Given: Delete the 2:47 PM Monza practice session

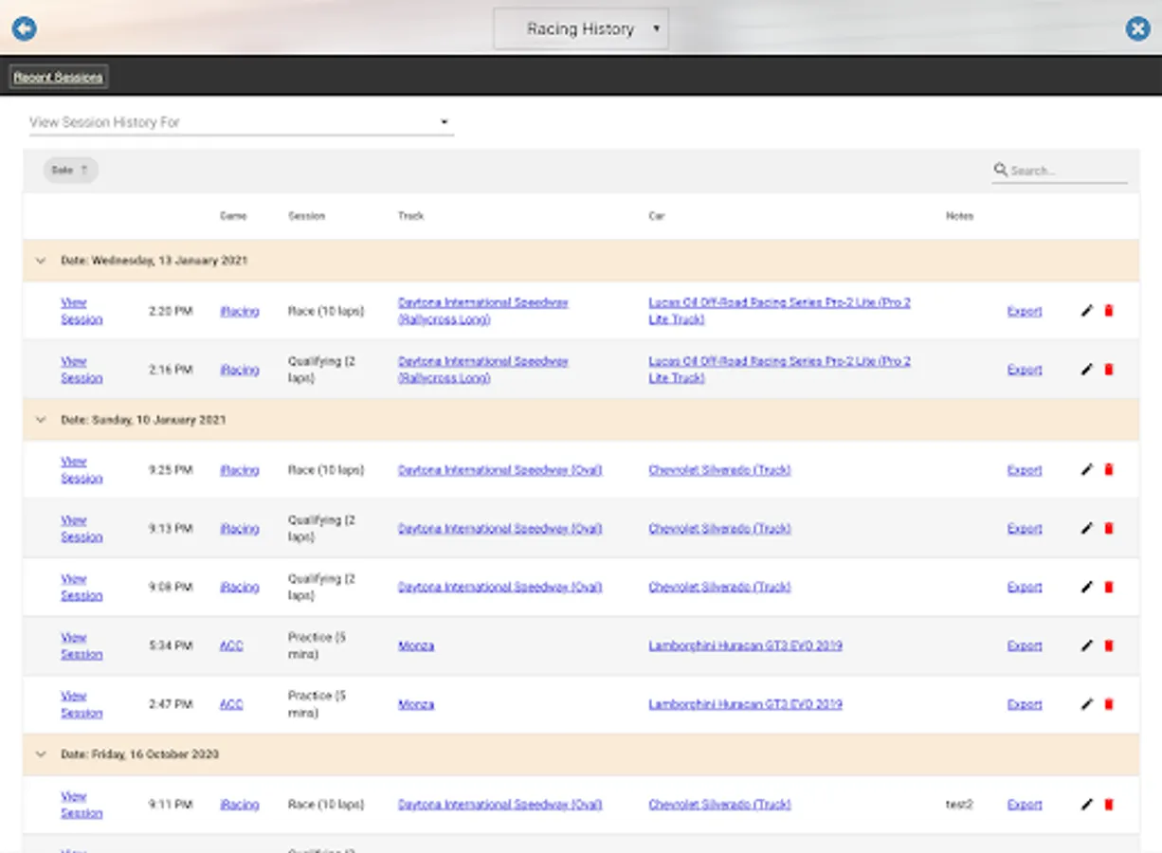Looking at the screenshot, I should click(1109, 705).
